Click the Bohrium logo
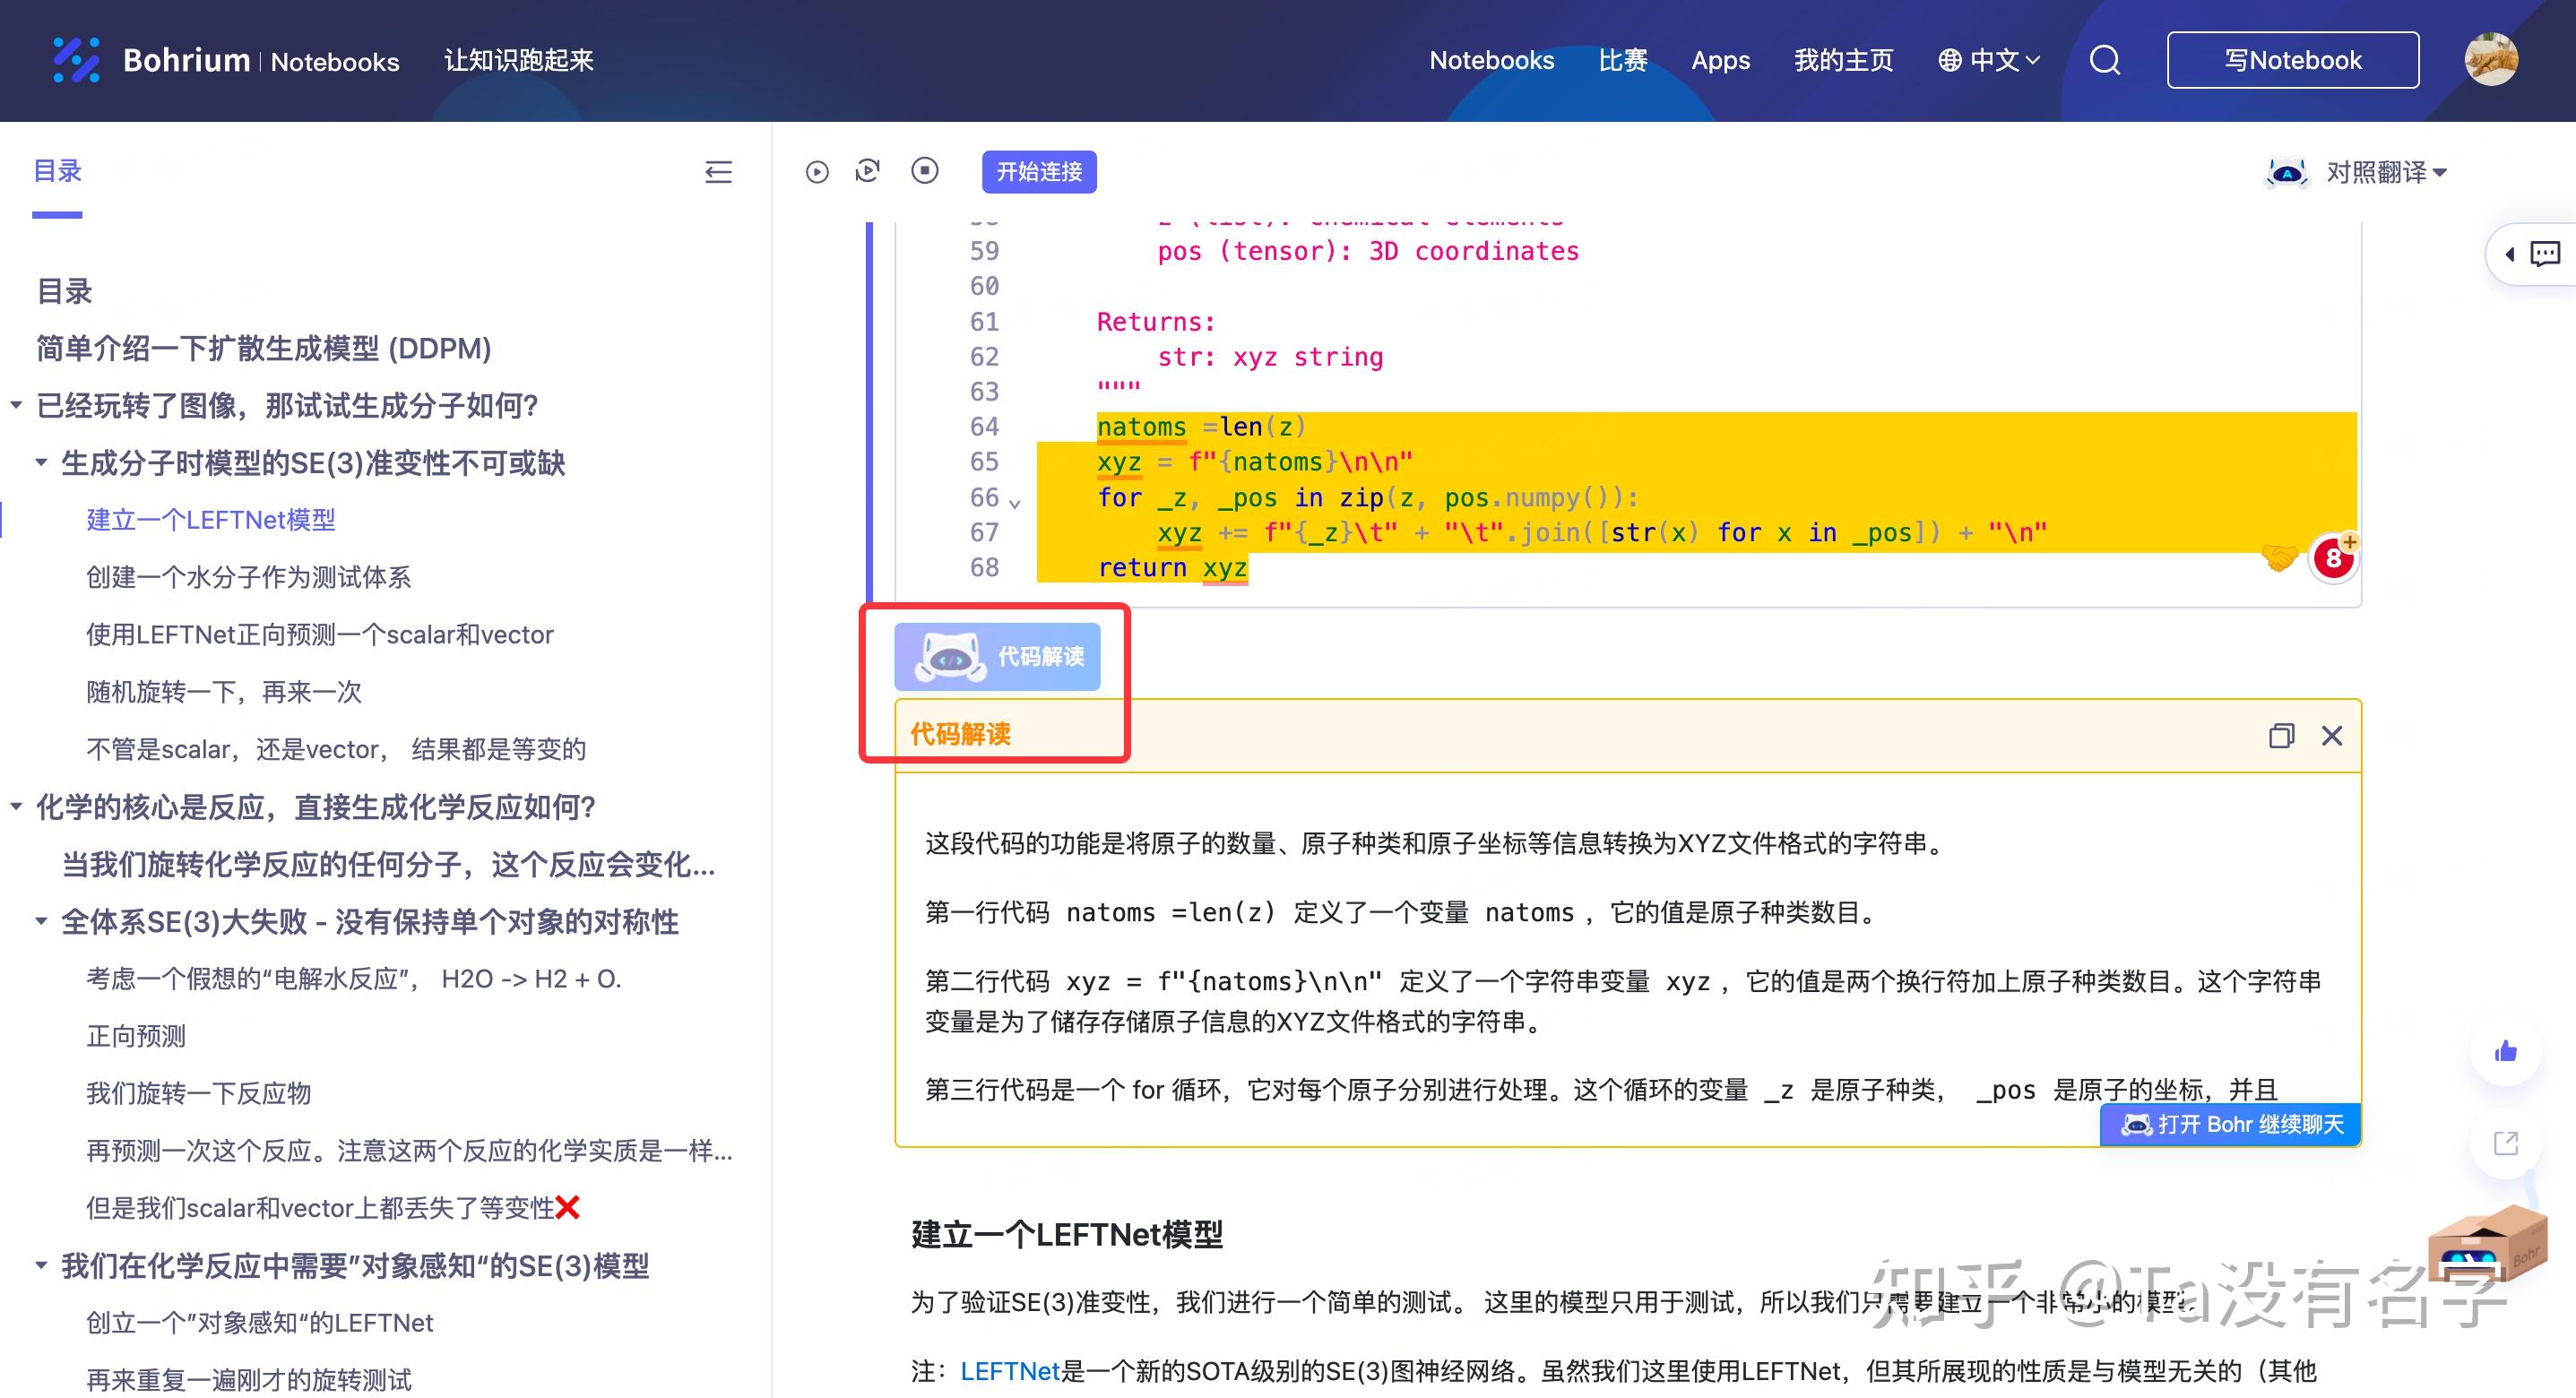 [x=78, y=60]
